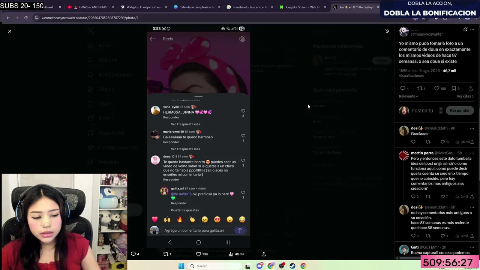Screen dimensions: 480x270
Task: Open Task View from taskbar
Action: [x=248, y=266]
